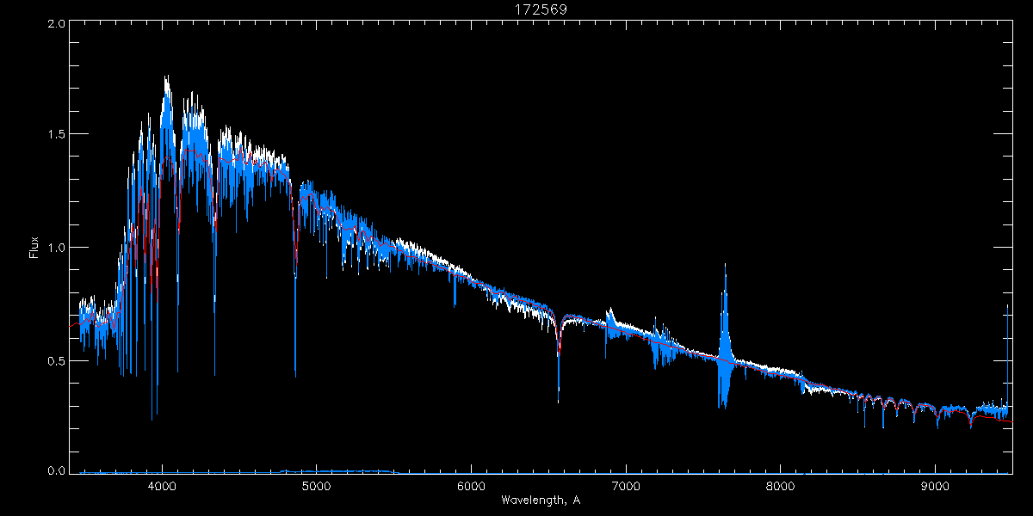Click the 4000 wavelength tick label
This screenshot has width=1033, height=516.
[x=161, y=486]
